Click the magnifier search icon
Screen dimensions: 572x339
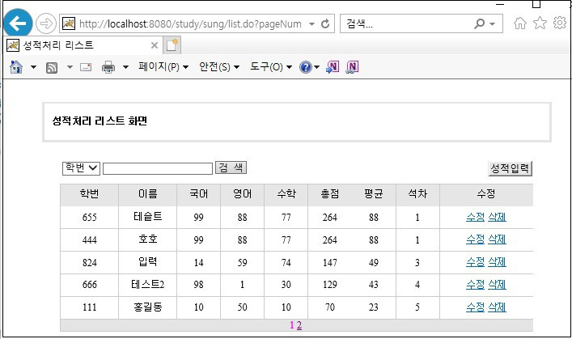point(479,23)
